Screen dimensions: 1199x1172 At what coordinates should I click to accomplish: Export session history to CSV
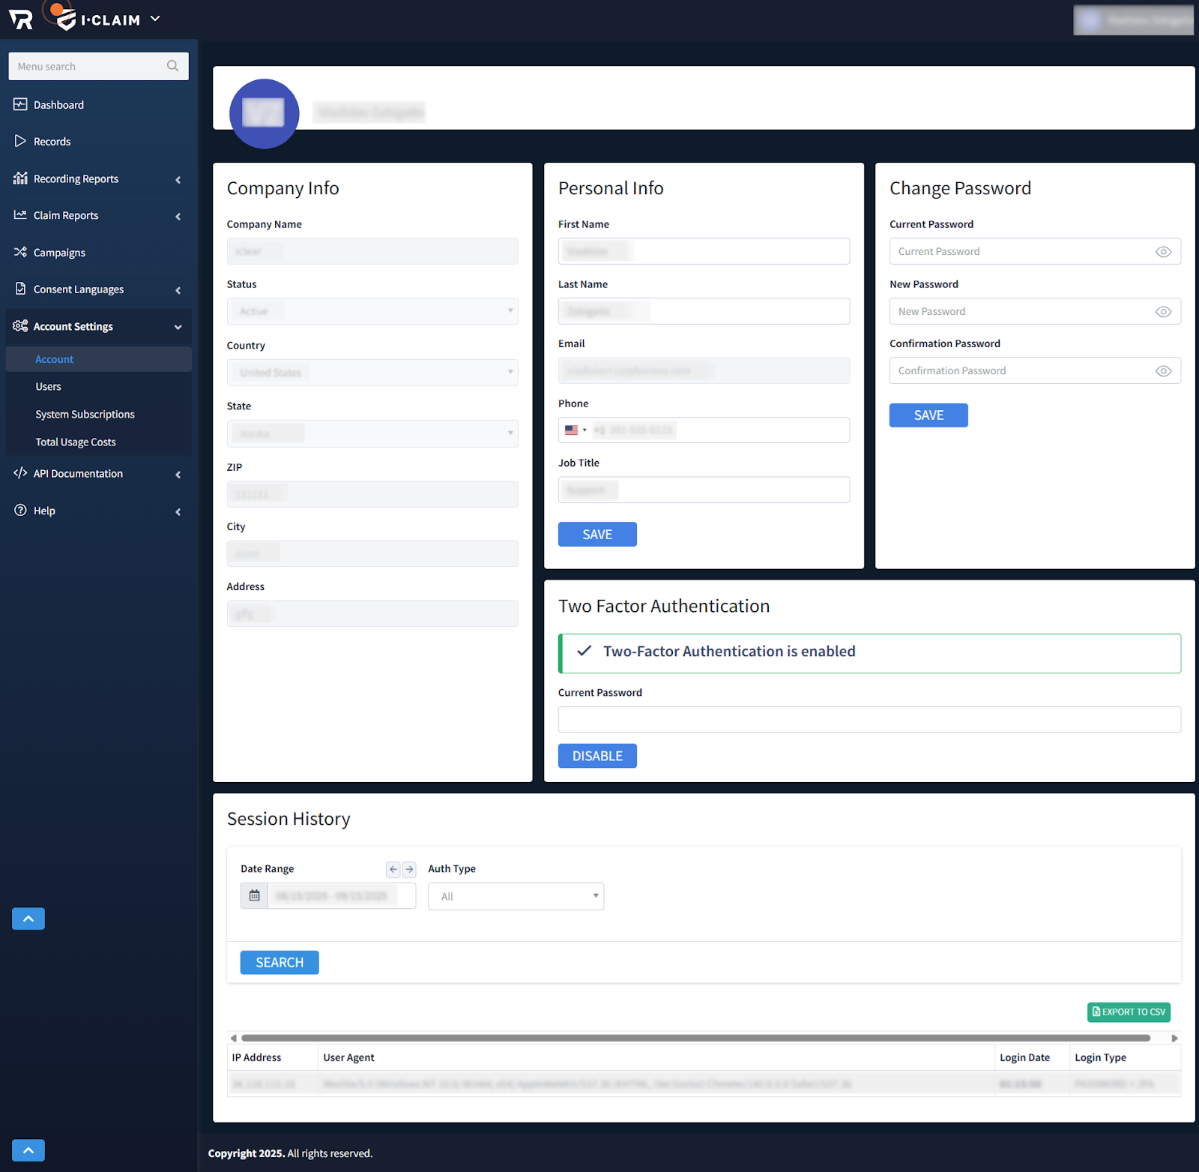(1129, 1012)
